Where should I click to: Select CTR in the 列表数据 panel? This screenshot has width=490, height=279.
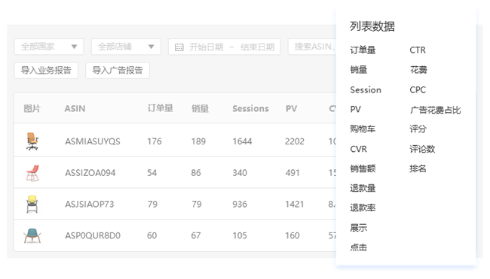click(x=418, y=50)
